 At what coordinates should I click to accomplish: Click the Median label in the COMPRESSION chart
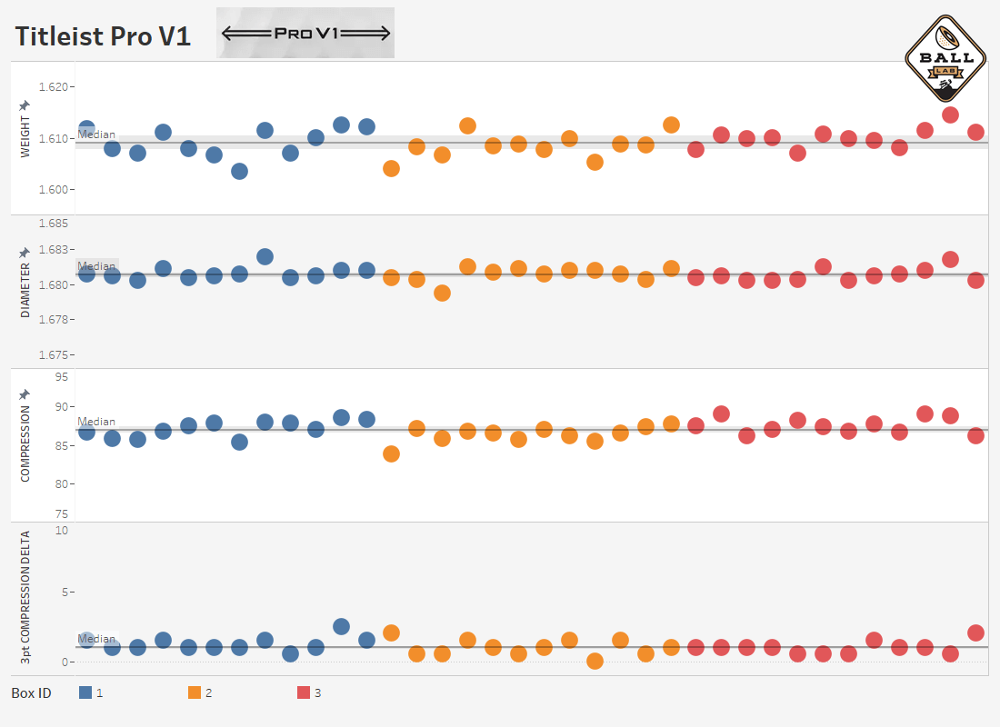[x=96, y=422]
